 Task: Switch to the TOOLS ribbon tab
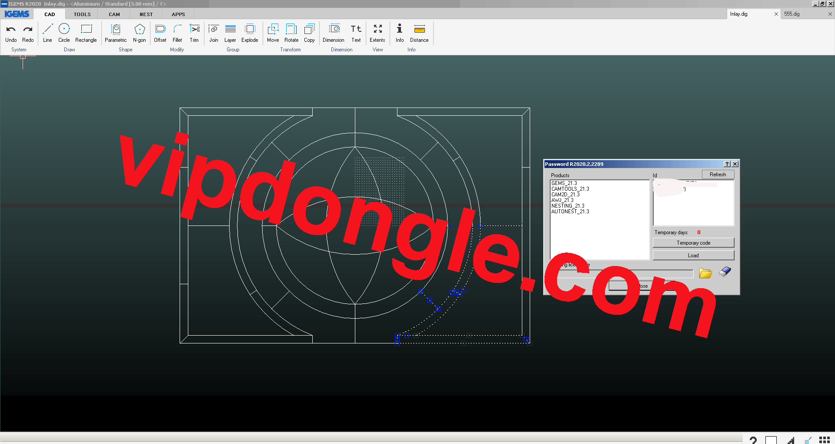82,14
